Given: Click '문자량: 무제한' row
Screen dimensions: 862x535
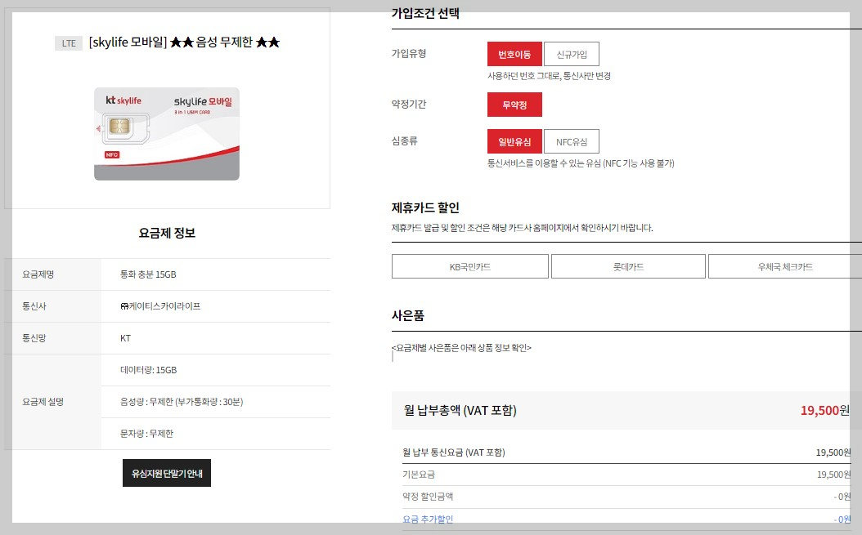Looking at the screenshot, I should [216, 434].
